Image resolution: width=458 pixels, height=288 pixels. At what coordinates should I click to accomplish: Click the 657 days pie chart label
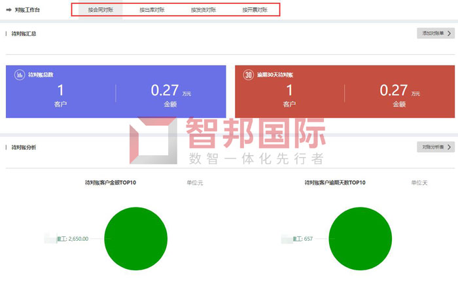click(304, 239)
